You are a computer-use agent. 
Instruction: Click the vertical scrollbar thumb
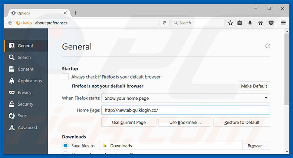(x=287, y=69)
